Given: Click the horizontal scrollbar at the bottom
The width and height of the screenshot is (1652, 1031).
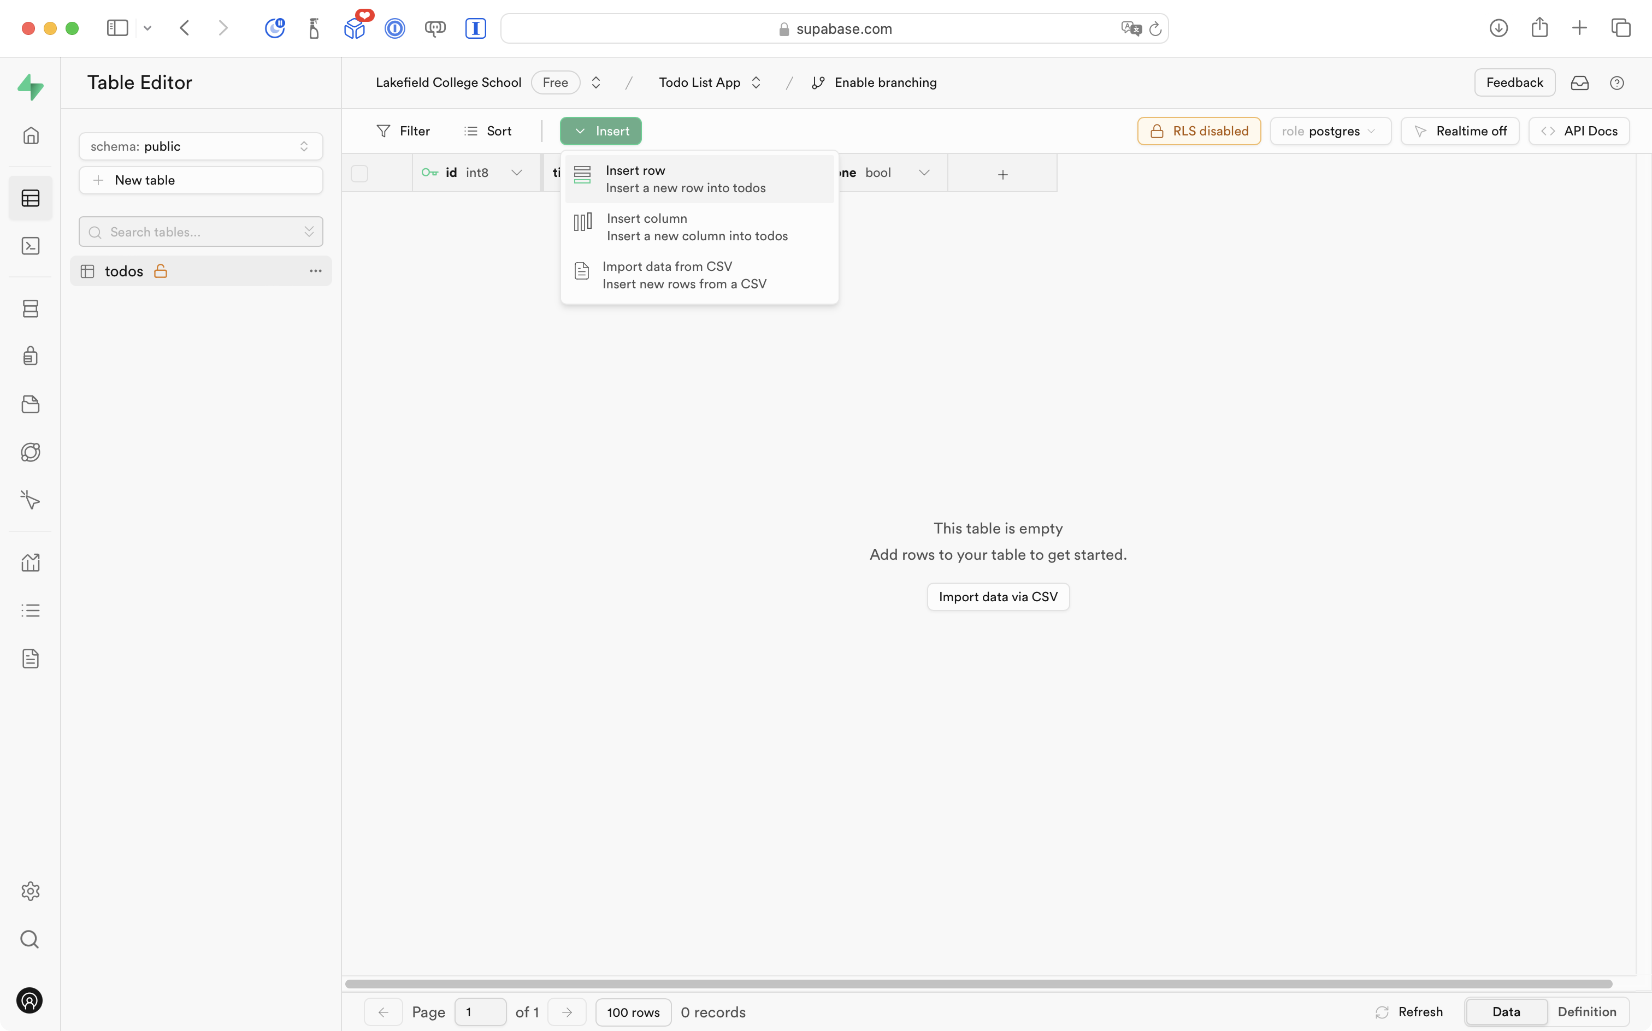Looking at the screenshot, I should coord(978,983).
